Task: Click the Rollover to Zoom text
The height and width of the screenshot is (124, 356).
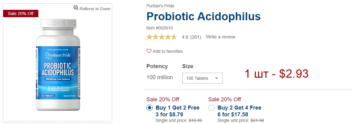Action: click(x=95, y=9)
